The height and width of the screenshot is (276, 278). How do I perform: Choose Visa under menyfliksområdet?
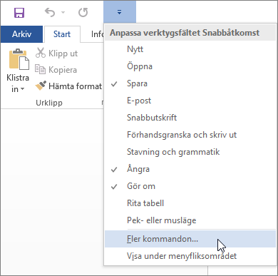(190, 256)
